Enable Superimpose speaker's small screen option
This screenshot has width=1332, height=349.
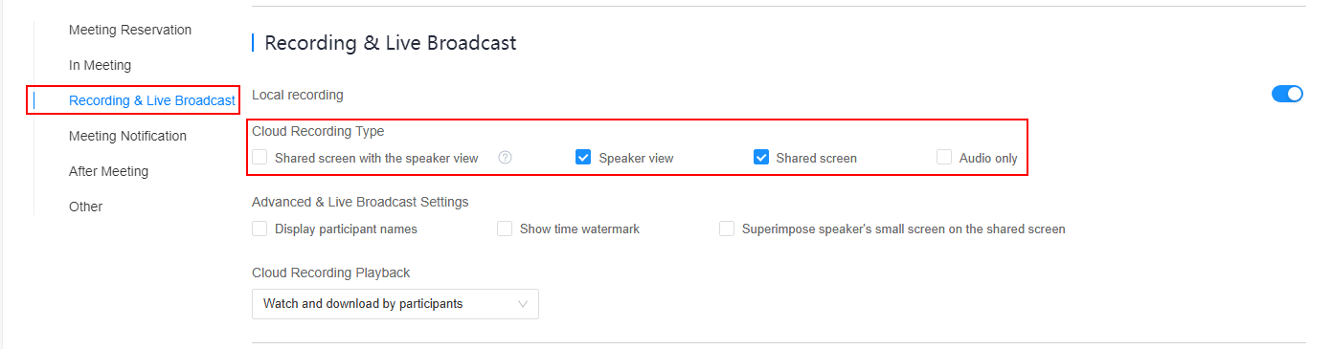[727, 229]
